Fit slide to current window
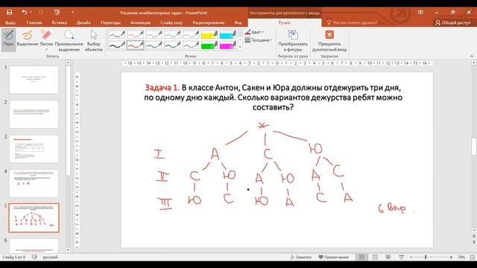 point(472,257)
